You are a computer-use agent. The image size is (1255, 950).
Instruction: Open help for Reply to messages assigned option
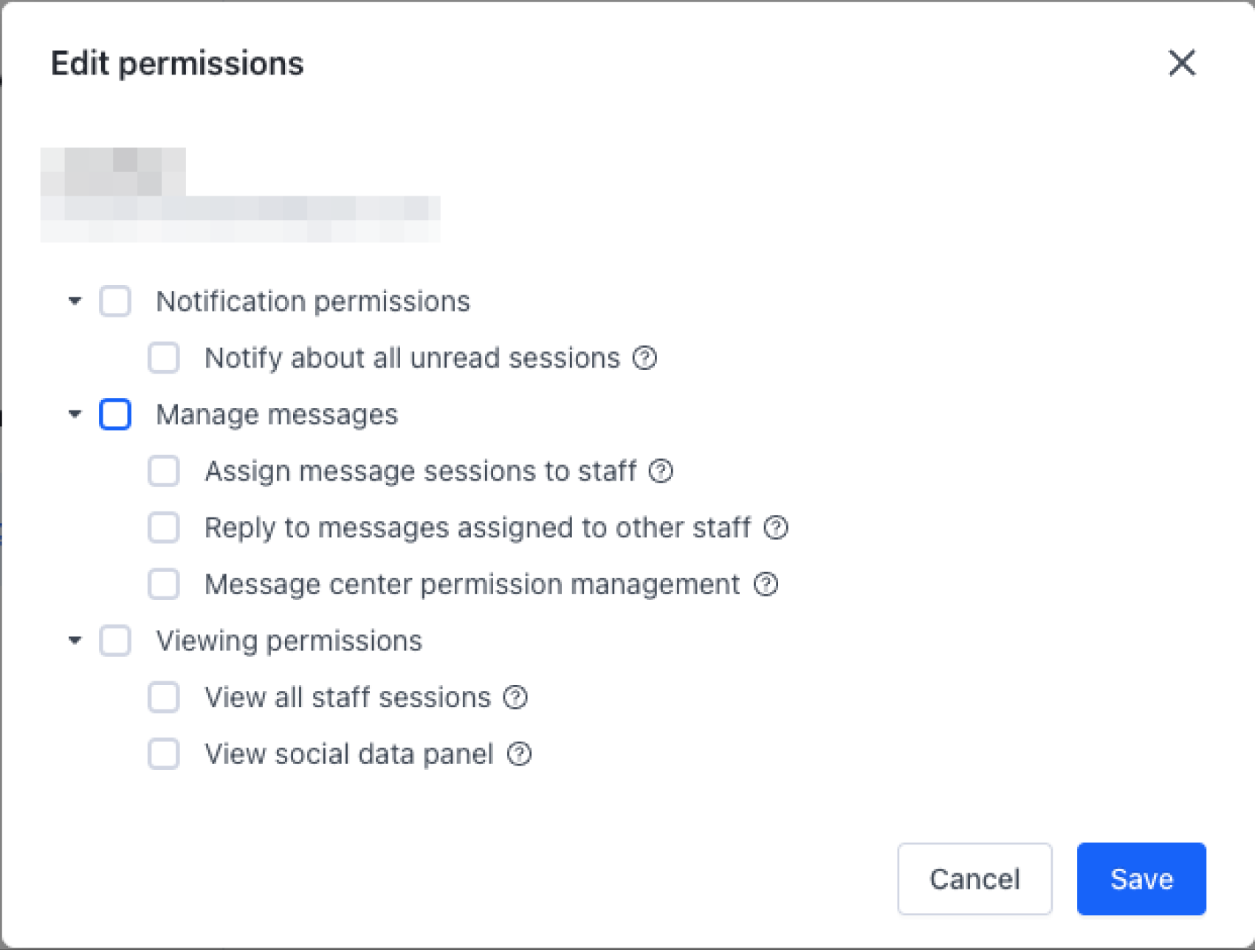[776, 528]
